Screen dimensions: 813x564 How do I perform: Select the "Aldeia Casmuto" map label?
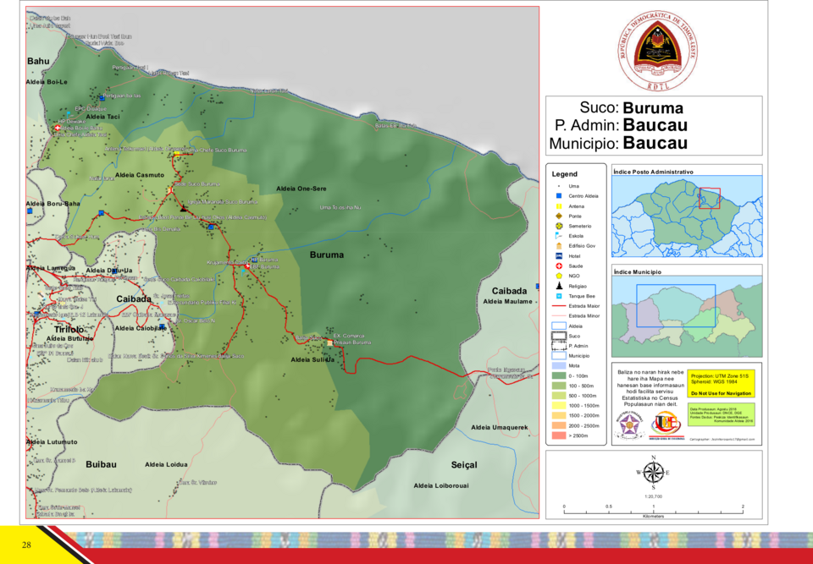click(140, 175)
